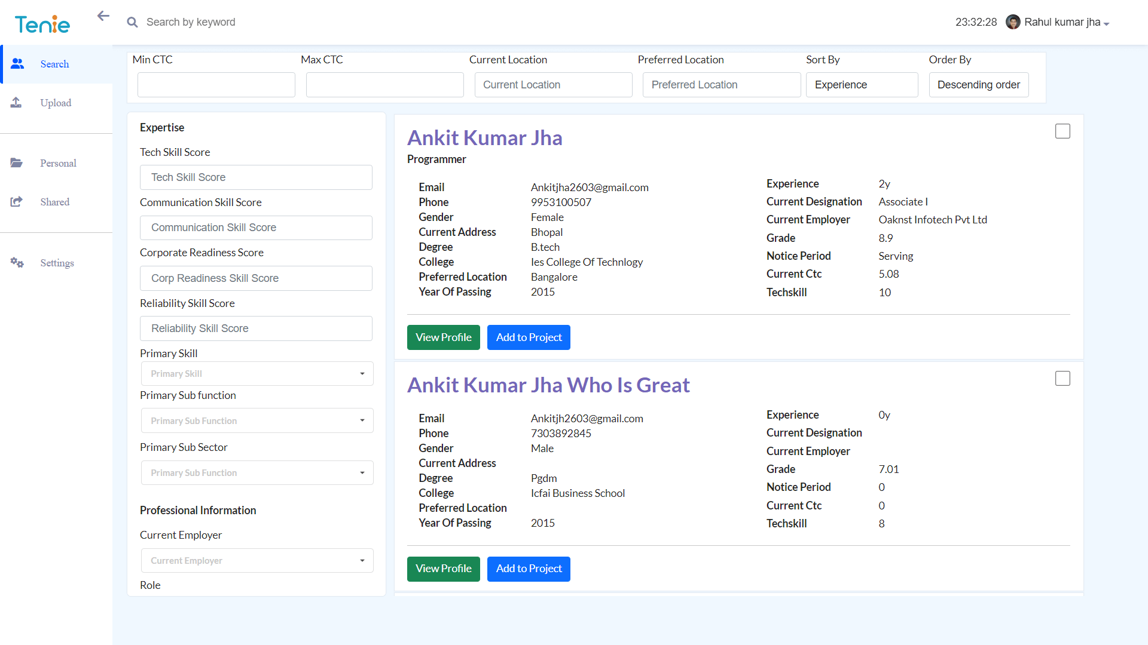
Task: Click the back arrow navigation icon
Action: 102,16
